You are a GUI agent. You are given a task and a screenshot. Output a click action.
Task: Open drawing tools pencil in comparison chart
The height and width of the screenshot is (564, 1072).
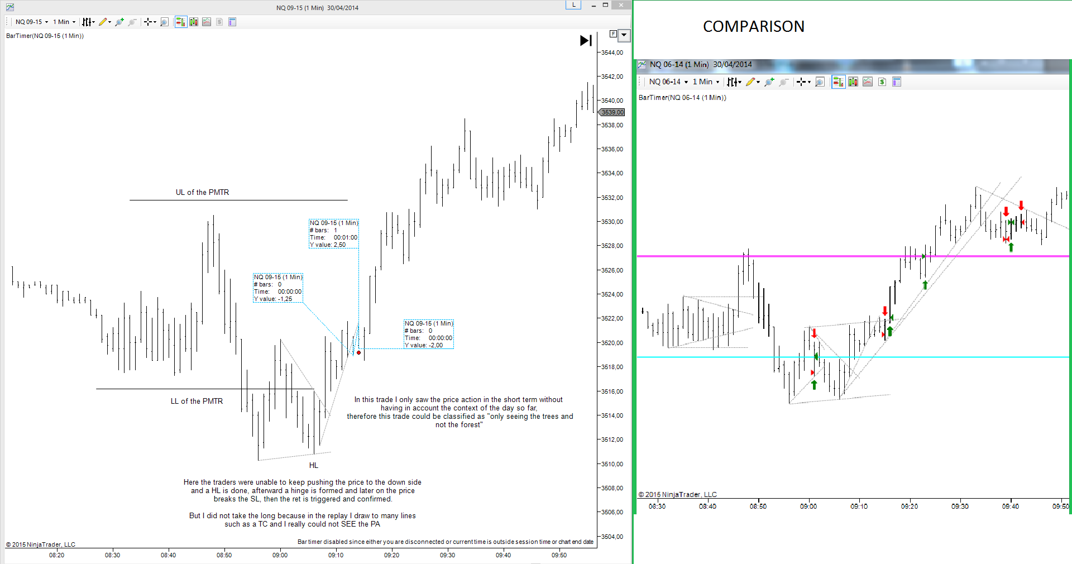[753, 82]
